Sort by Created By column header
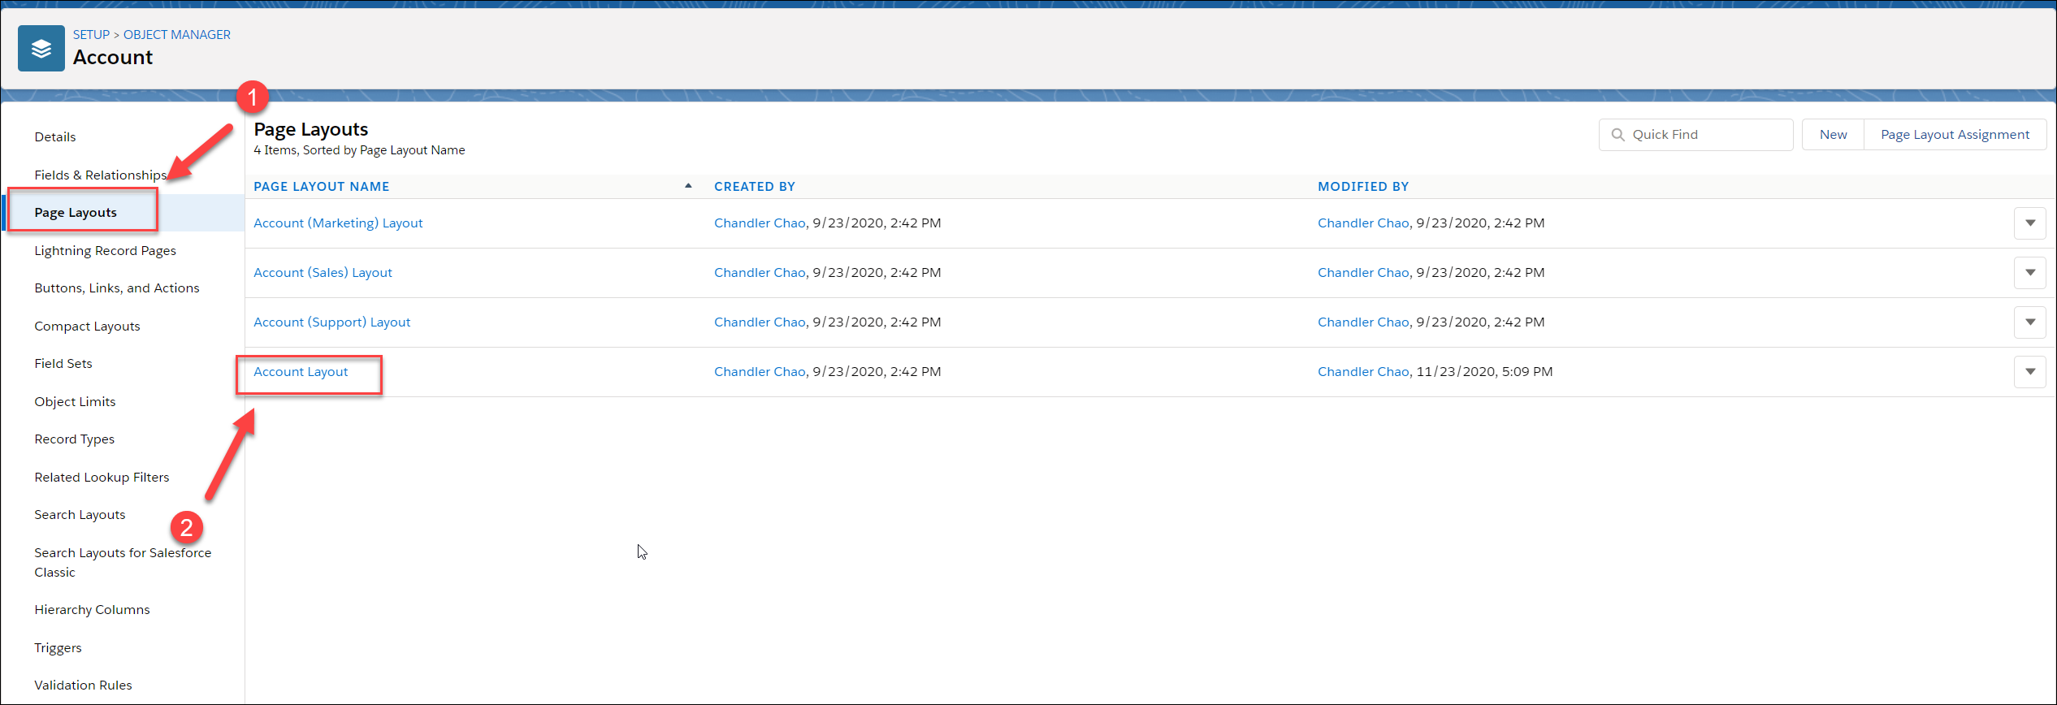The height and width of the screenshot is (705, 2057). pyautogui.click(x=755, y=187)
